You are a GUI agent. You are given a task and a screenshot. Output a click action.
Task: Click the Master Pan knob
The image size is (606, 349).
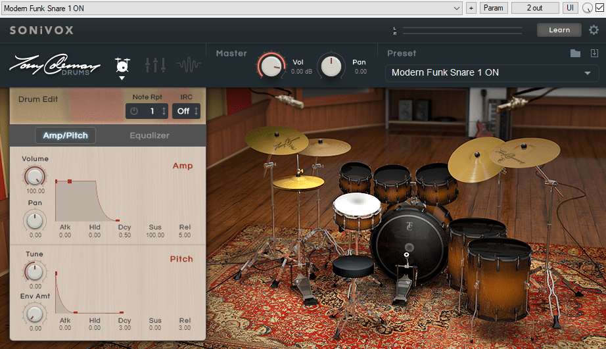click(331, 66)
